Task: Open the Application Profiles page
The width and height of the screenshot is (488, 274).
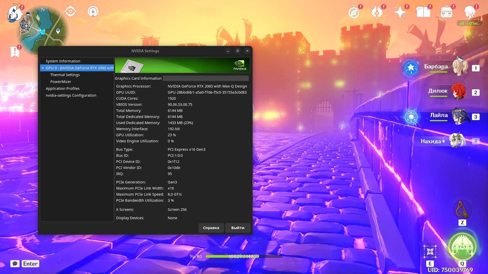Action: point(63,88)
